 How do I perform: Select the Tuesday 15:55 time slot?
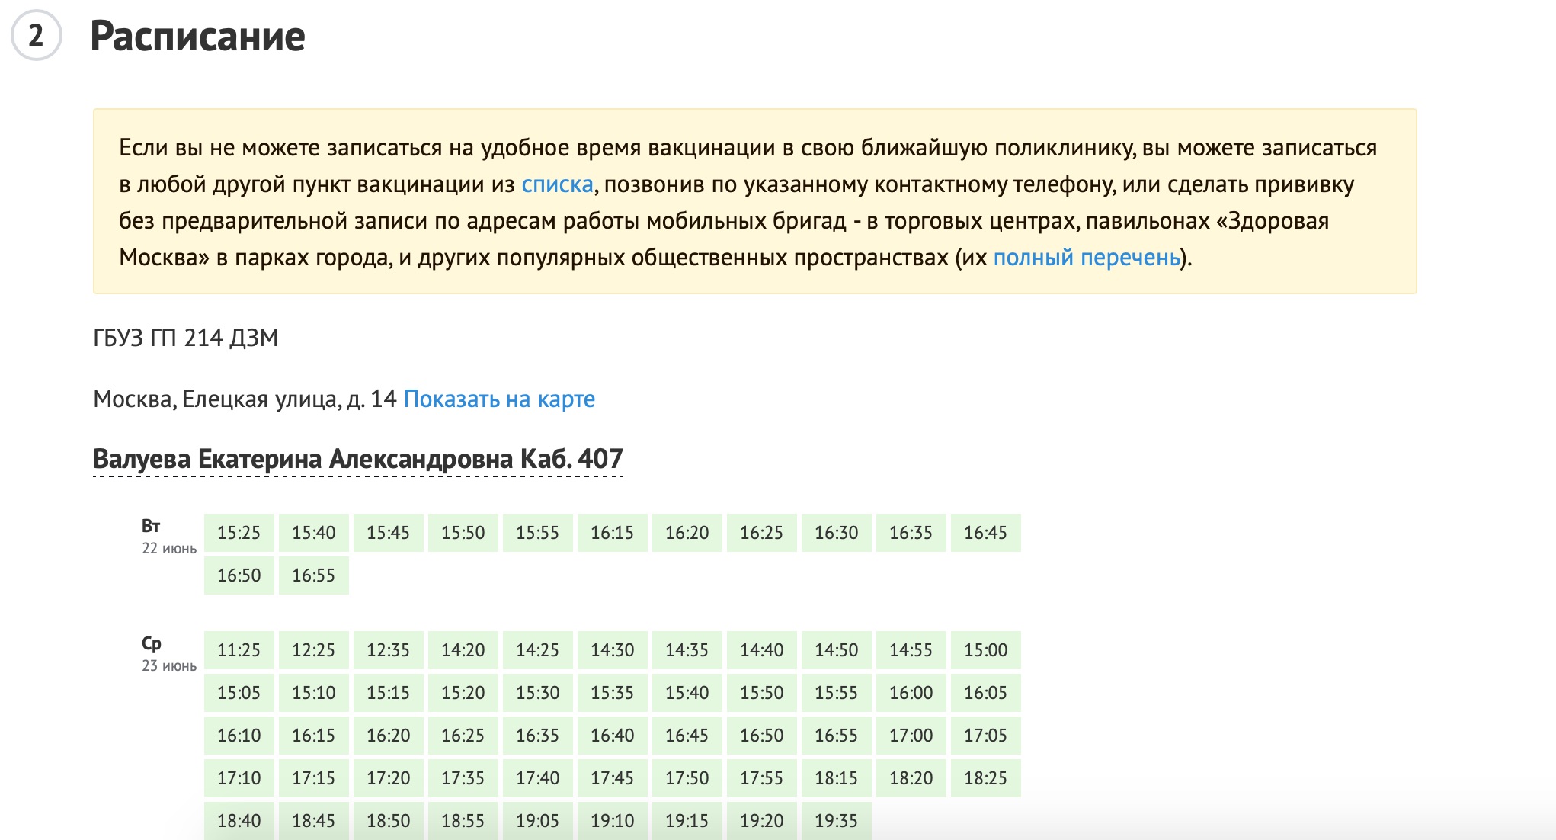(537, 533)
